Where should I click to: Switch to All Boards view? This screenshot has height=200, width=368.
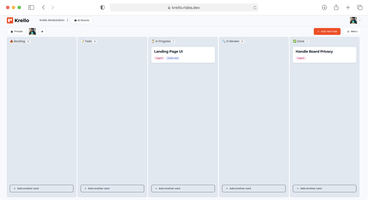tap(82, 20)
